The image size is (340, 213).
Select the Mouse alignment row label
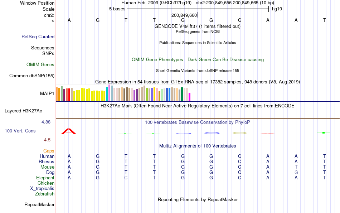pyautogui.click(x=48, y=167)
